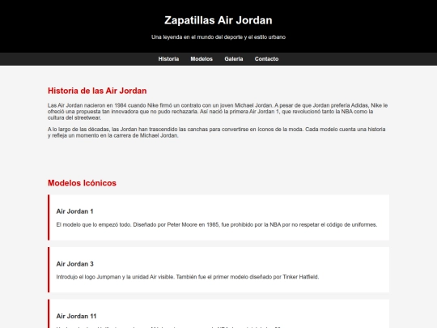Click the paragraph starting 'Las Air Jordan nacieron en 1984'
This screenshot has height=328, width=437.
(218, 112)
